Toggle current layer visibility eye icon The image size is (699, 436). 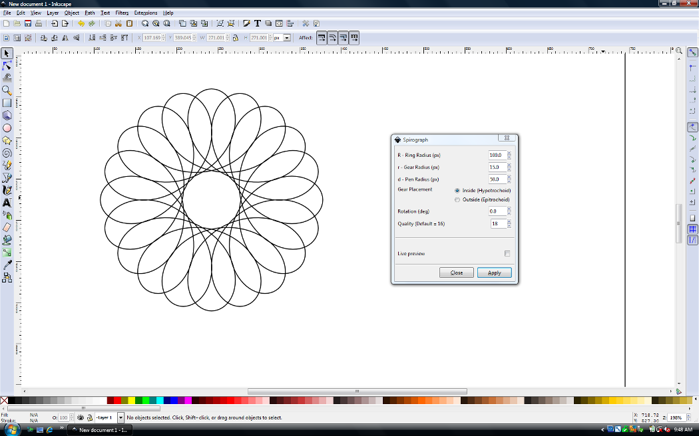coord(80,417)
